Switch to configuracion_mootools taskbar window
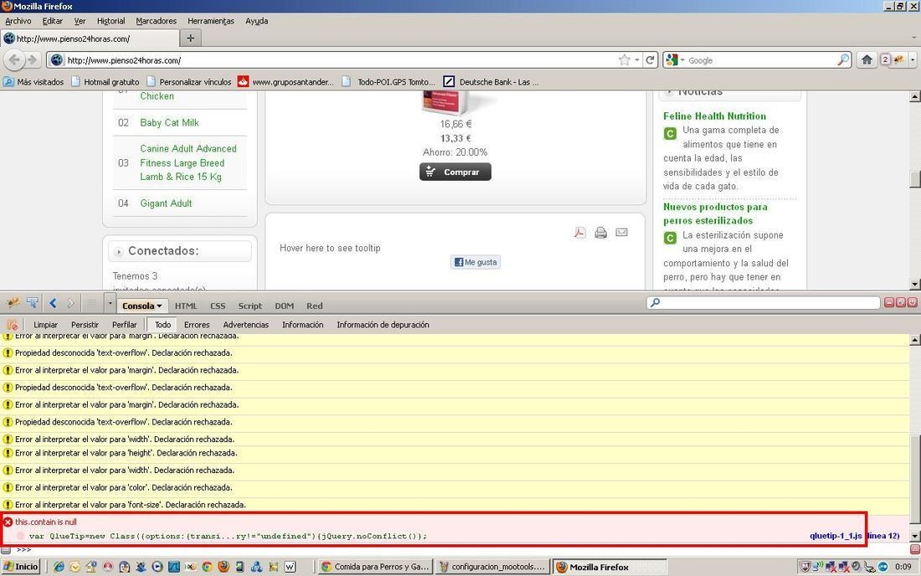This screenshot has height=576, width=921. tap(493, 567)
